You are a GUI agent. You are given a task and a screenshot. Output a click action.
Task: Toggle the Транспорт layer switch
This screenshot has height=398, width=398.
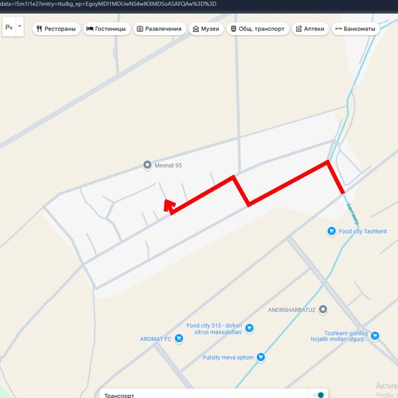coord(318,395)
